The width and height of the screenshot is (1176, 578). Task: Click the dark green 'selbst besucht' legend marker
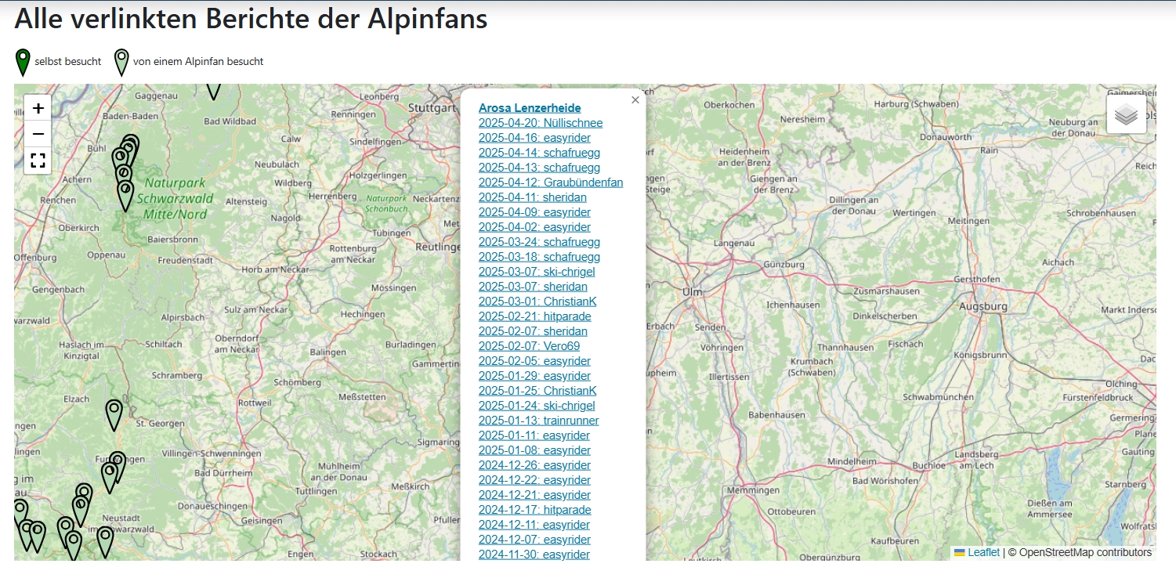click(x=24, y=62)
